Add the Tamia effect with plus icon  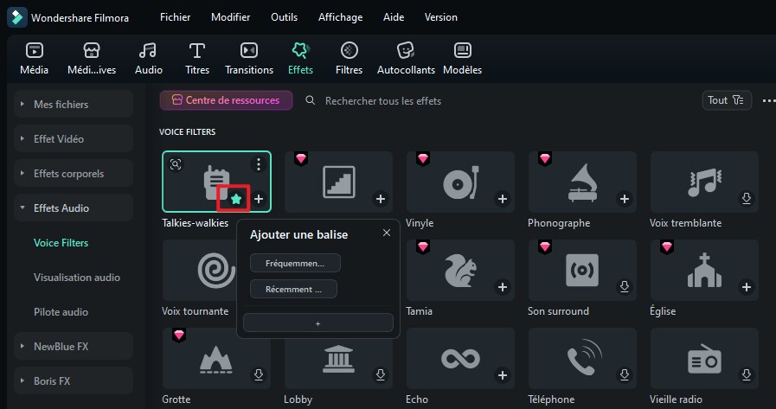[503, 287]
